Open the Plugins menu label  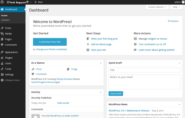coord(9,58)
